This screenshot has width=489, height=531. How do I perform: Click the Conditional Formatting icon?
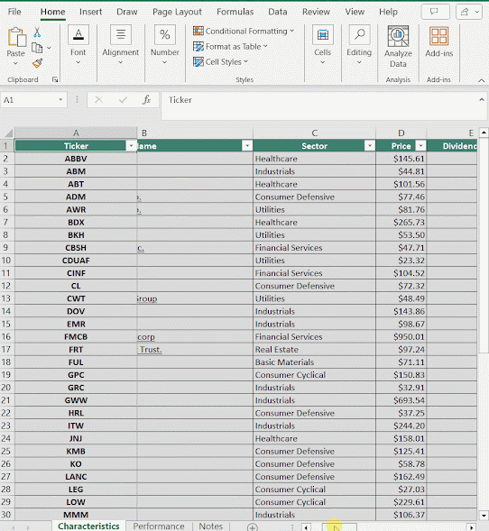[198, 31]
